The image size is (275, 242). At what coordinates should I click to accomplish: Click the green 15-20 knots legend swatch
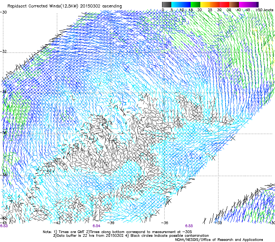[x=195, y=4]
